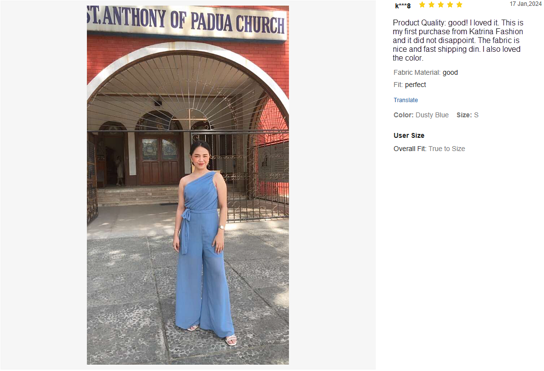Click the Color: Dusty Blue label
Screen dimensions: 544x371
point(421,115)
